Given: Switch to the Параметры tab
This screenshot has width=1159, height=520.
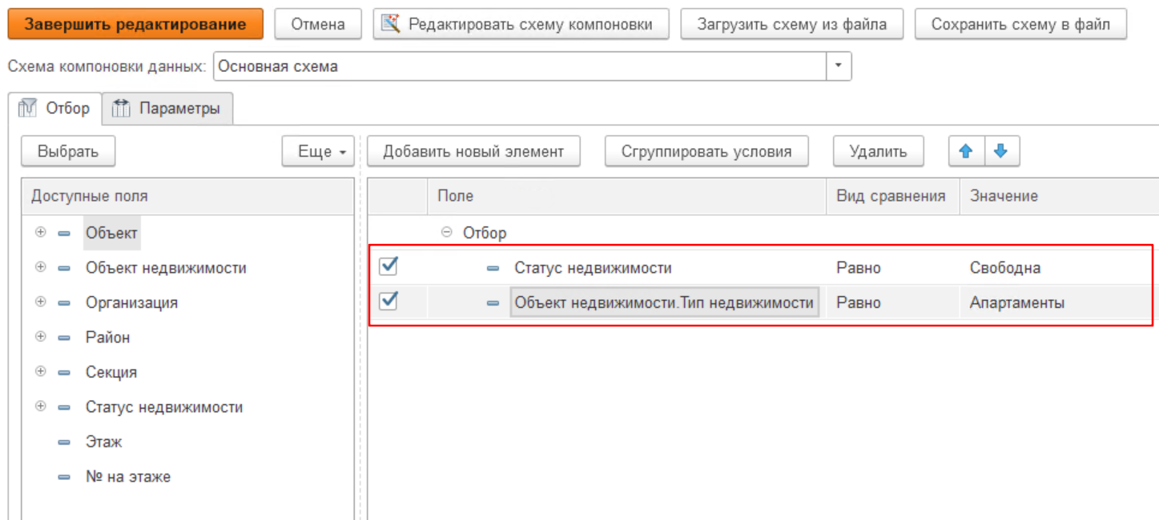Looking at the screenshot, I should click(167, 109).
